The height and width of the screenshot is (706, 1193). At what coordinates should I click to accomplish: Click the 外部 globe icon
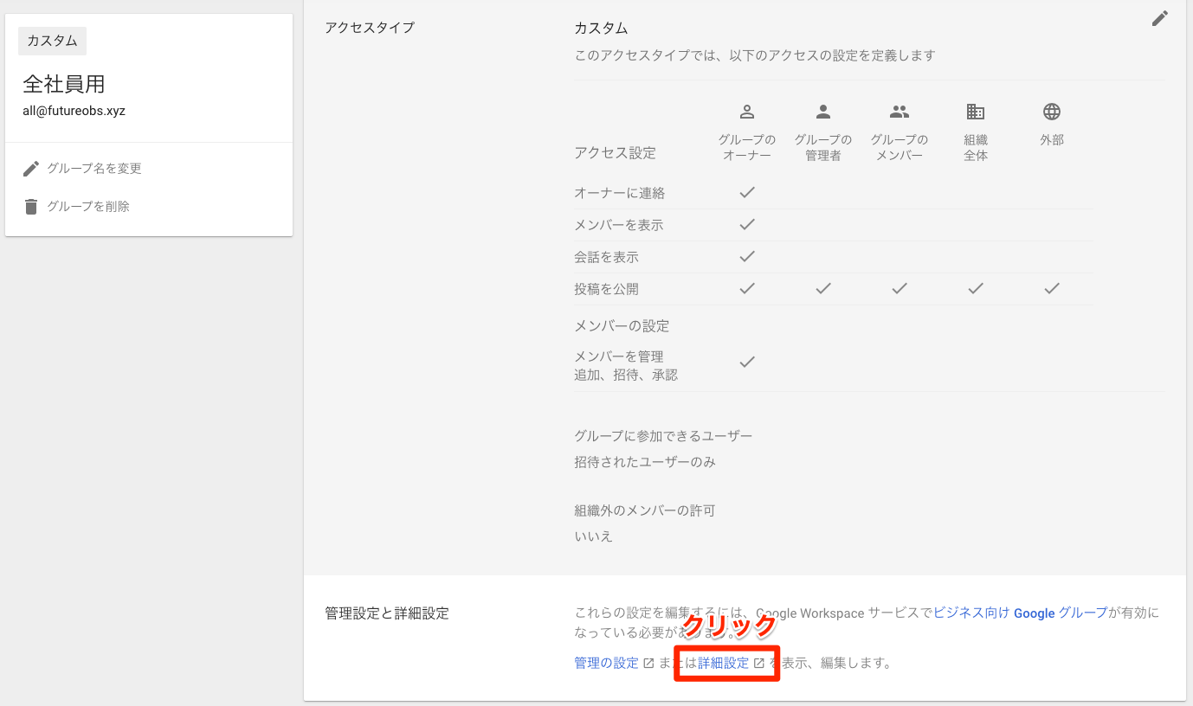click(1052, 112)
